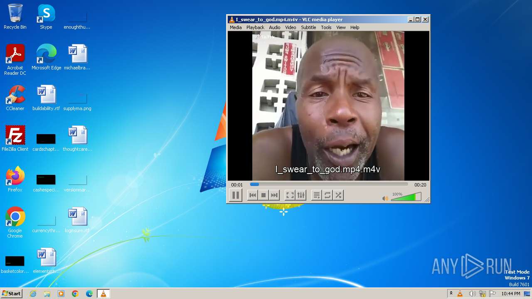
Task: Switch to VLC taskbar button
Action: point(103,294)
